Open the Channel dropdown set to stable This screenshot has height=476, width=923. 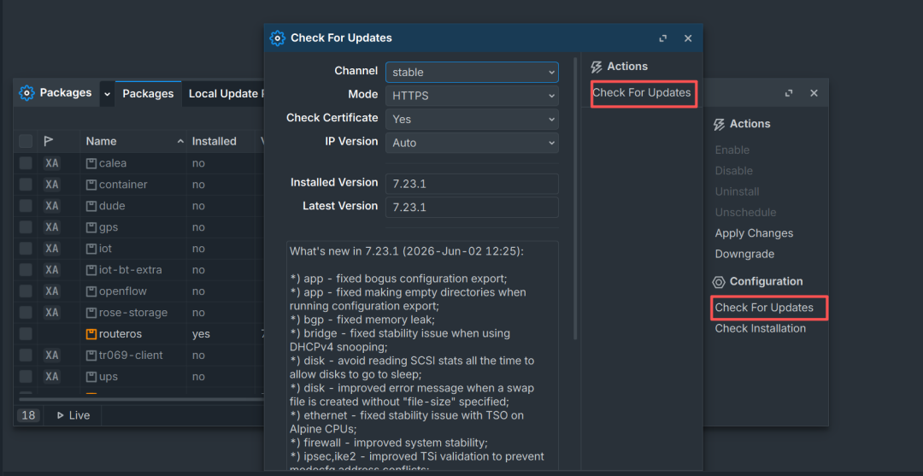[472, 73]
